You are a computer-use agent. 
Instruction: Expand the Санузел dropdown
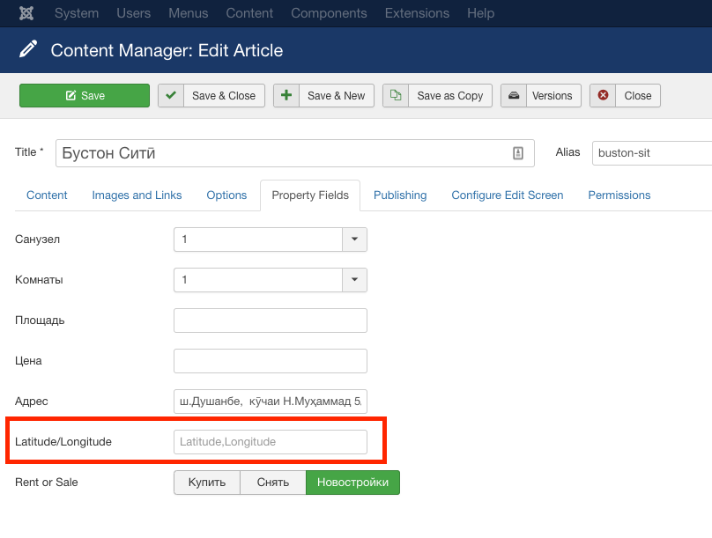(x=354, y=240)
